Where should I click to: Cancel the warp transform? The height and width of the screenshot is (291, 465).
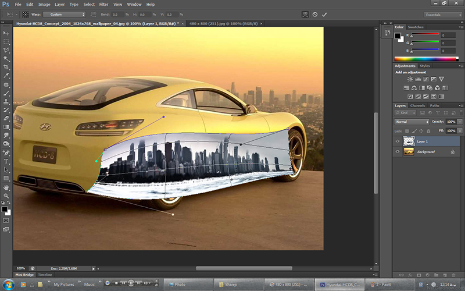(315, 15)
